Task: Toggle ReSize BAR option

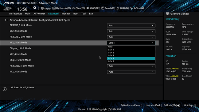Action: pyautogui.click(x=137, y=8)
